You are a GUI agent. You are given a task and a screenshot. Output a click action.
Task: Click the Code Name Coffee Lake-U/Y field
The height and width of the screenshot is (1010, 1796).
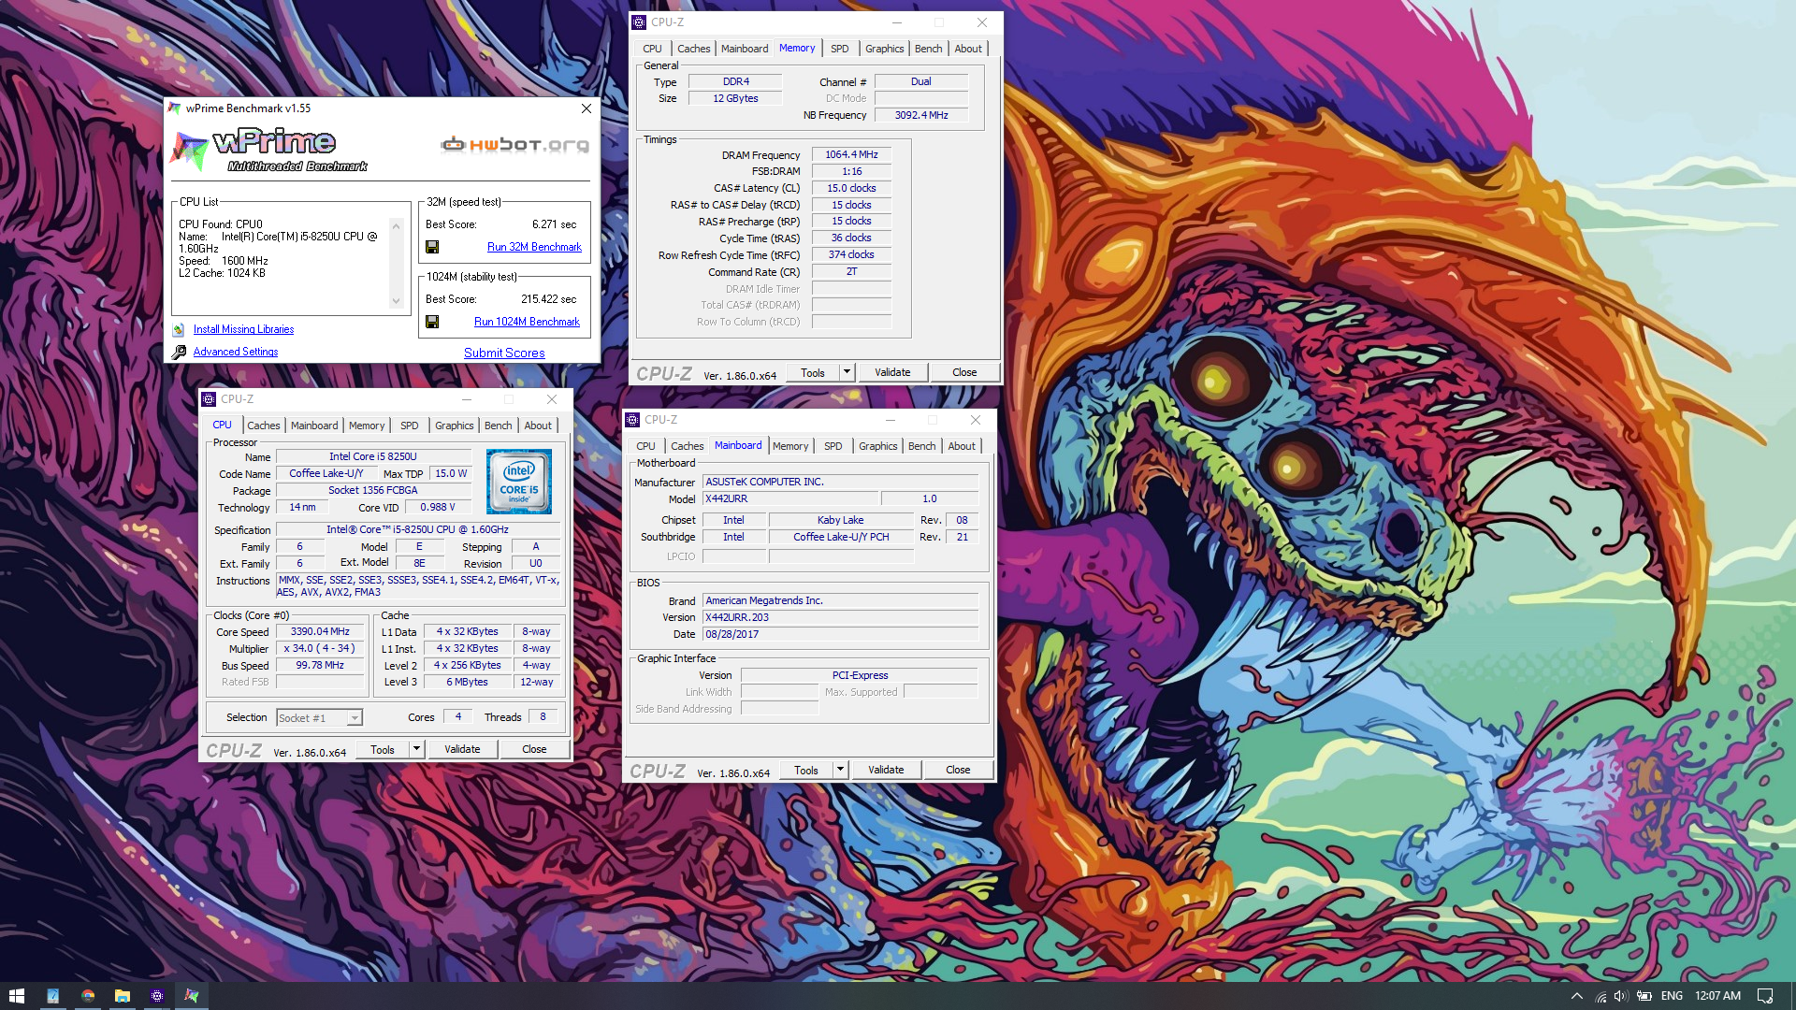click(326, 474)
